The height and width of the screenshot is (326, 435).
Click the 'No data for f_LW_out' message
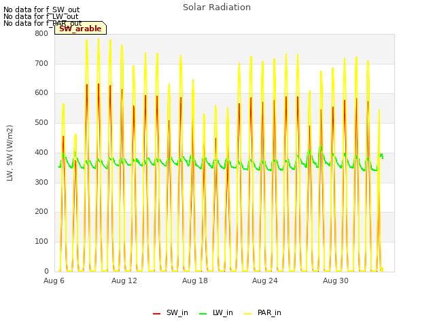click(x=41, y=16)
